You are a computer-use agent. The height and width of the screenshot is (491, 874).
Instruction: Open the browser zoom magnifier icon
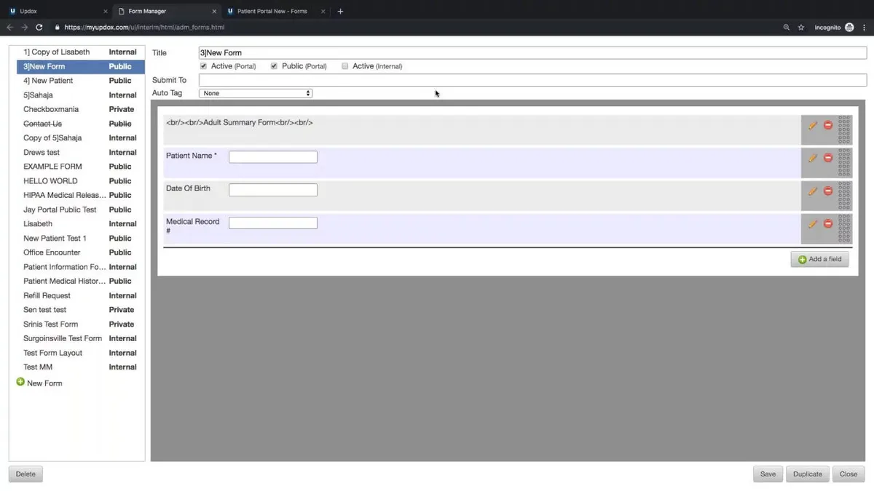tap(787, 27)
